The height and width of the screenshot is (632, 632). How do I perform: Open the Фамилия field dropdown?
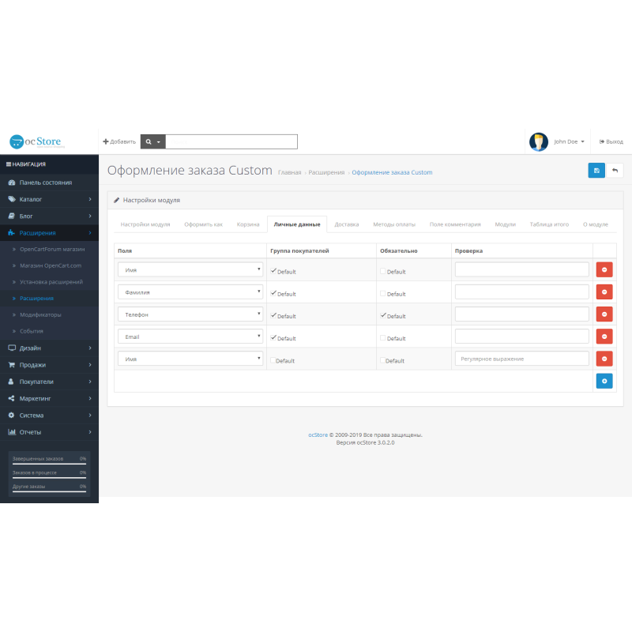point(190,292)
